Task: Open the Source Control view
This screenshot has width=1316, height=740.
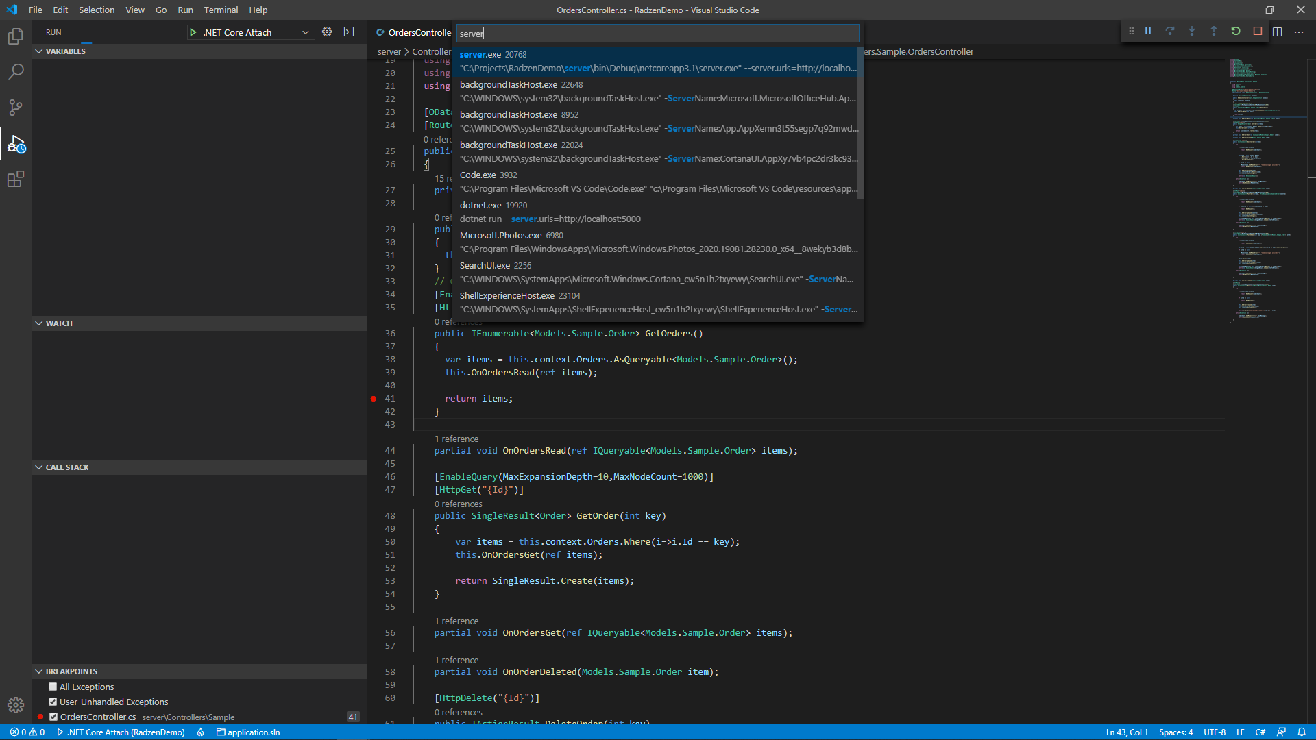Action: (x=15, y=108)
